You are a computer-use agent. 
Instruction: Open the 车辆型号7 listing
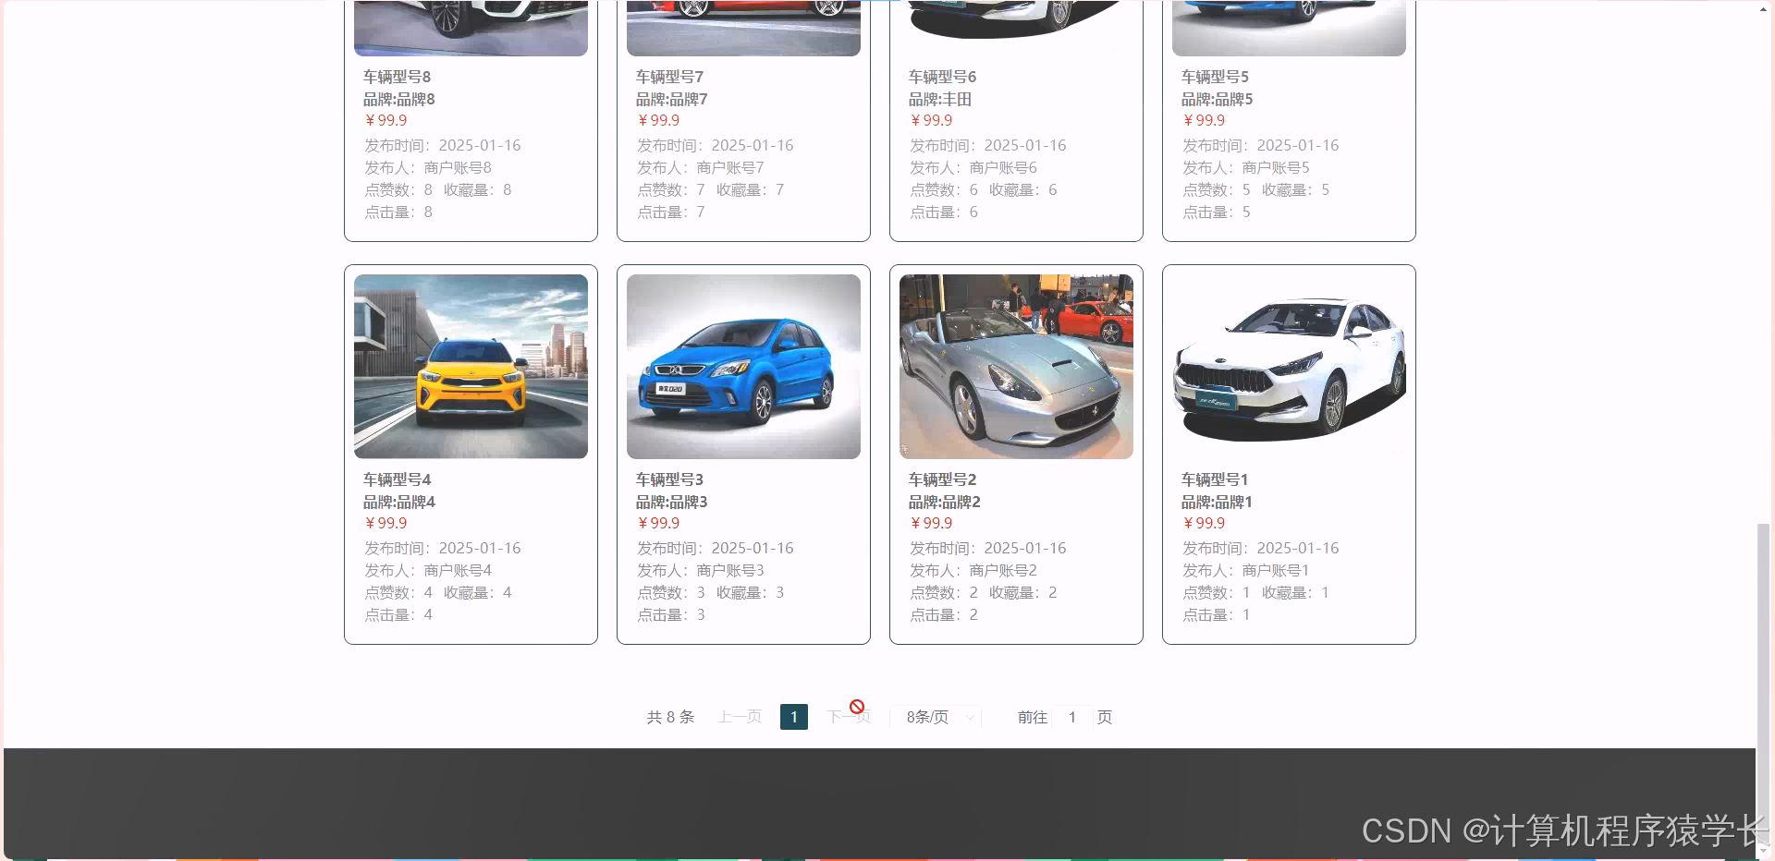click(668, 77)
